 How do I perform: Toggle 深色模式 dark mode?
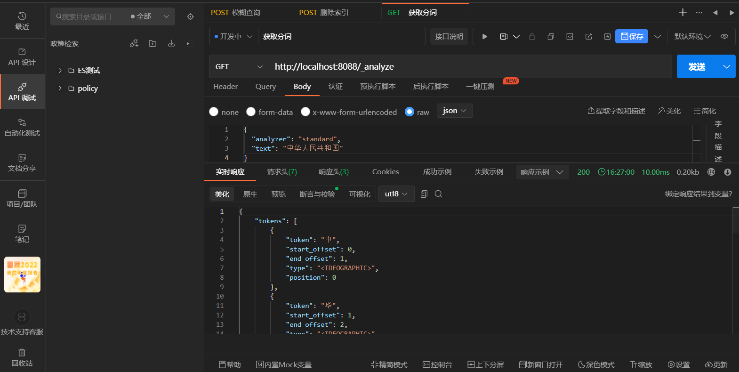click(596, 364)
